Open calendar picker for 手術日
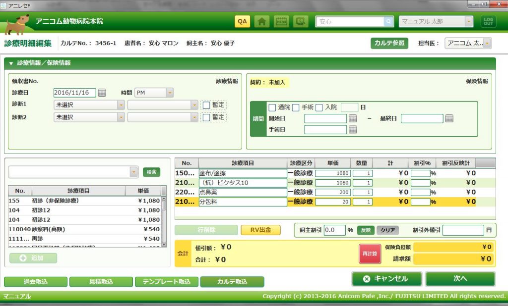 pyautogui.click(x=353, y=130)
